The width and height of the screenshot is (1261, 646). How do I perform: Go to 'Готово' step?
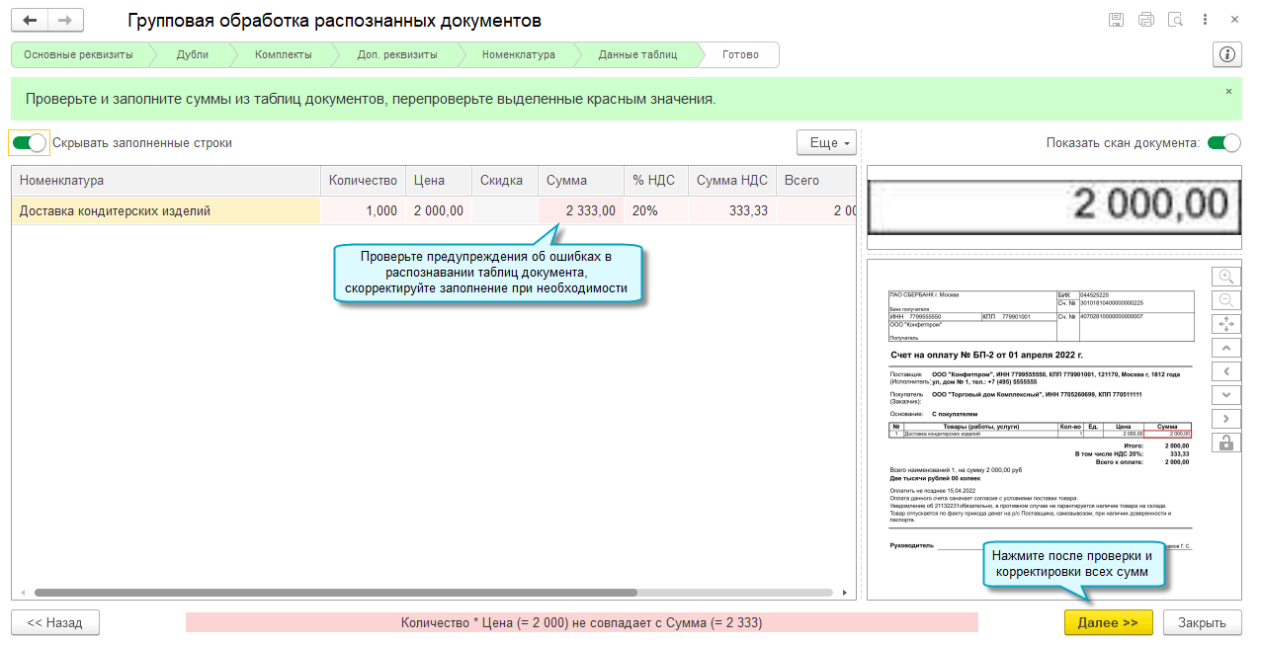tap(740, 54)
